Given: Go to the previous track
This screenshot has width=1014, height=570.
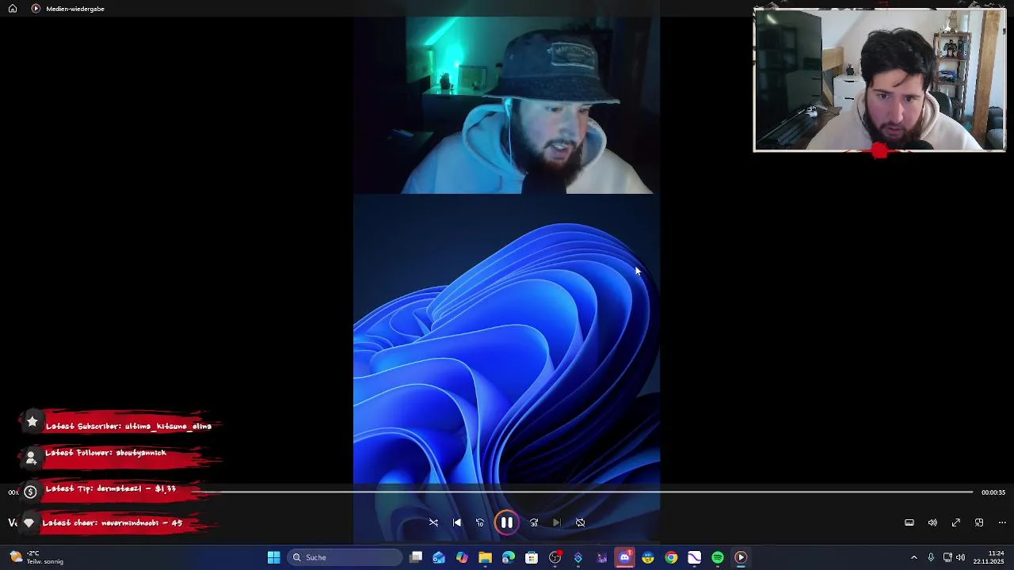Looking at the screenshot, I should tap(456, 522).
